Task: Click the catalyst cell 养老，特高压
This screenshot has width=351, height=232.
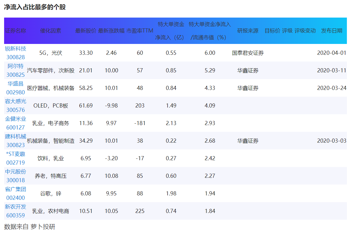Action: (x=51, y=176)
